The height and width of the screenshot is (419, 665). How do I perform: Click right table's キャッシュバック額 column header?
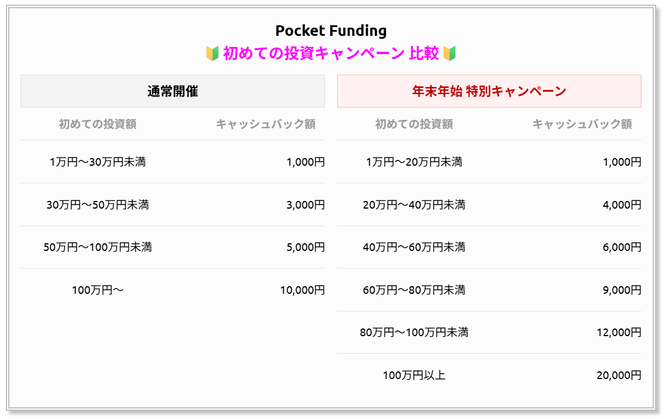[x=582, y=124]
